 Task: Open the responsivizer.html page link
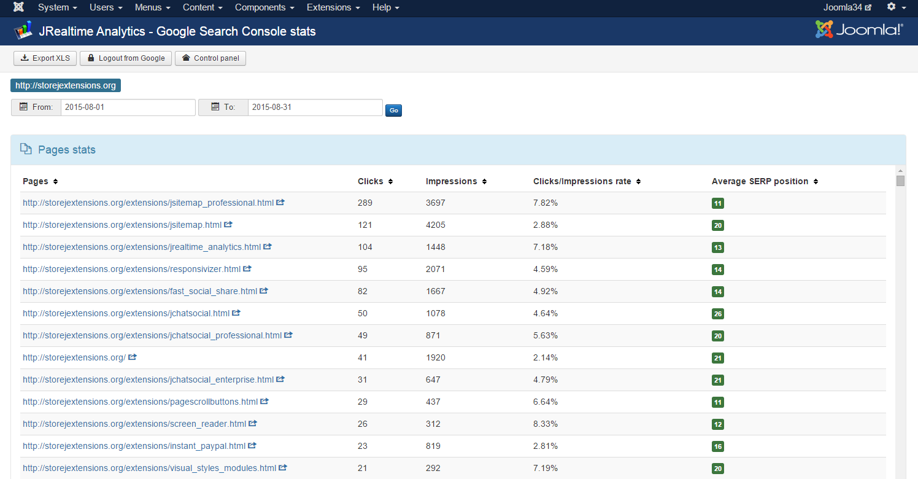tap(131, 269)
